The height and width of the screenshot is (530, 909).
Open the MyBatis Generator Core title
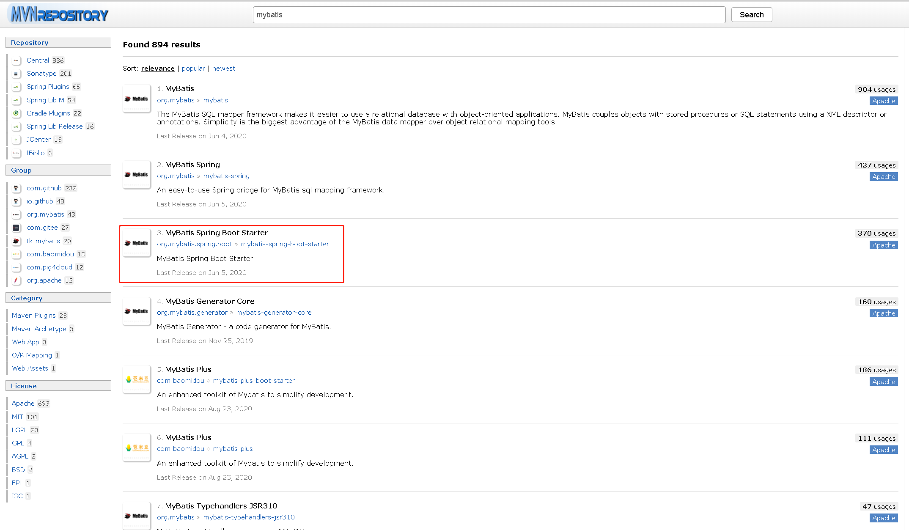210,301
